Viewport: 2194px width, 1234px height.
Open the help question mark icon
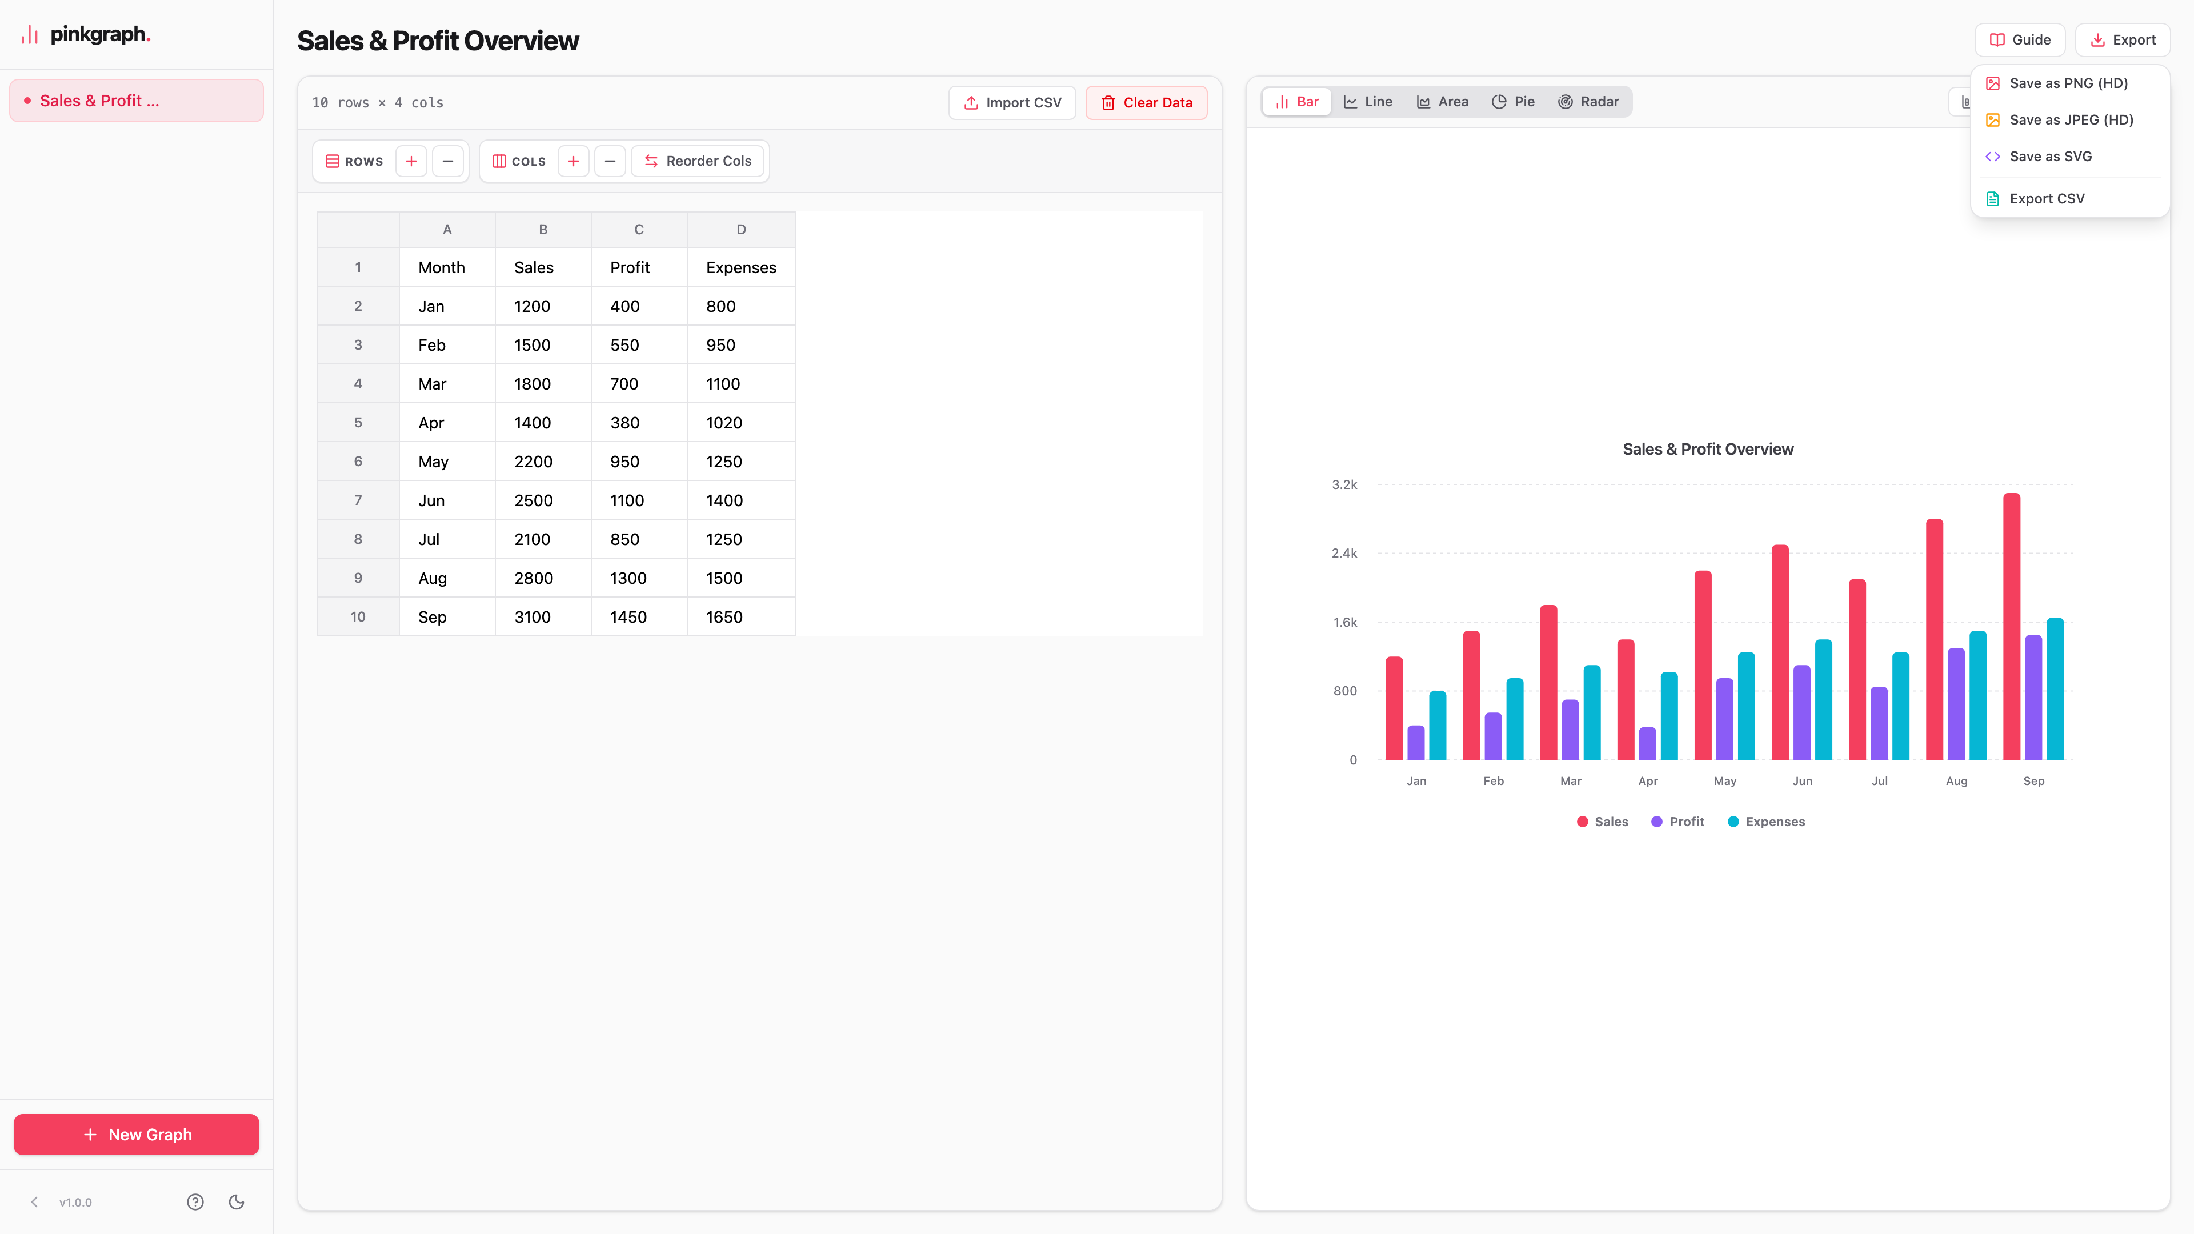click(195, 1201)
